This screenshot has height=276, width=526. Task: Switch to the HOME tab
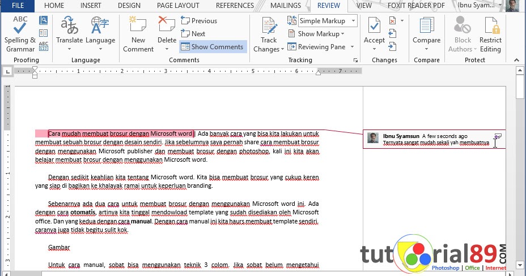54,6
